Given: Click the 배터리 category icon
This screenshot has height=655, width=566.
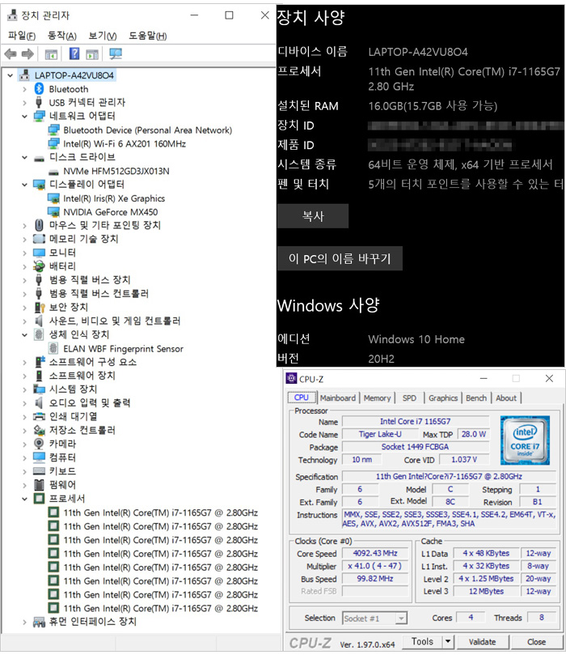Looking at the screenshot, I should point(39,266).
